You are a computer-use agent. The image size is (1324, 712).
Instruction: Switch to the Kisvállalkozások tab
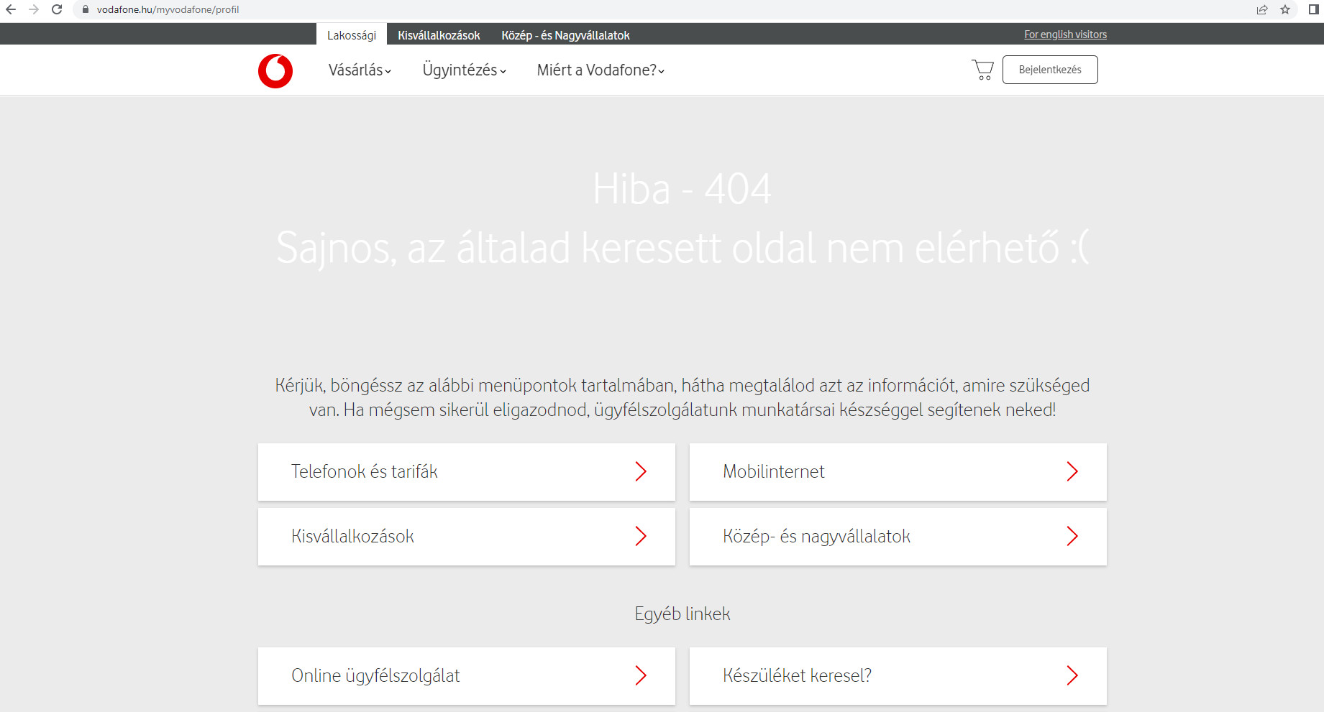[439, 35]
